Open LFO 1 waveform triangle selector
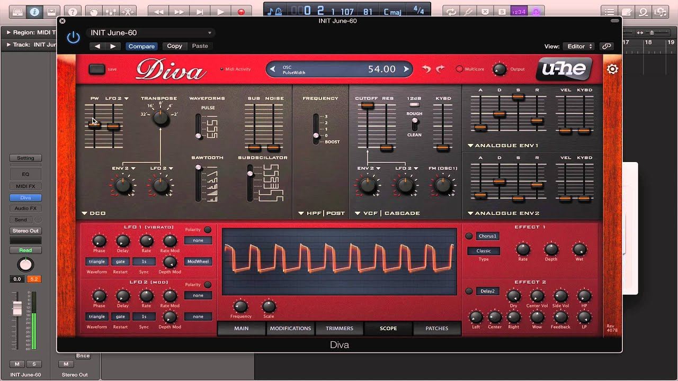Viewport: 678px width, 381px height. click(97, 261)
